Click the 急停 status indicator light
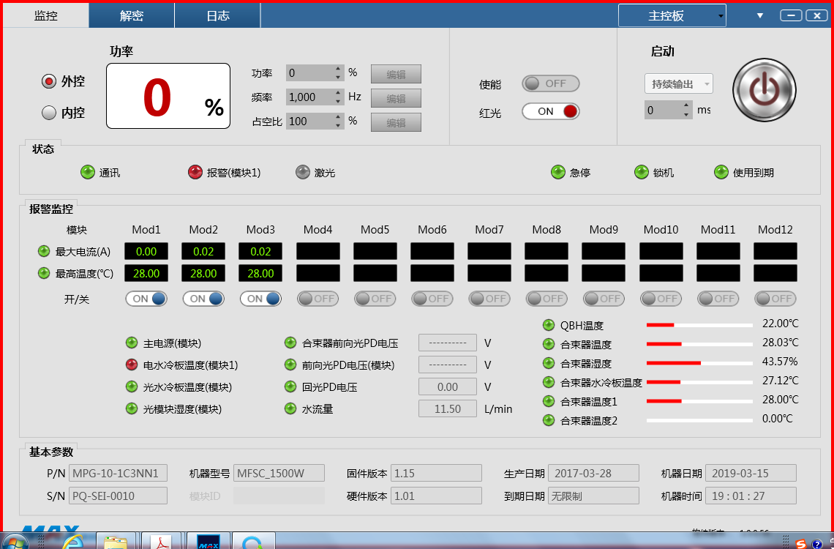Image resolution: width=834 pixels, height=549 pixels. 557,172
